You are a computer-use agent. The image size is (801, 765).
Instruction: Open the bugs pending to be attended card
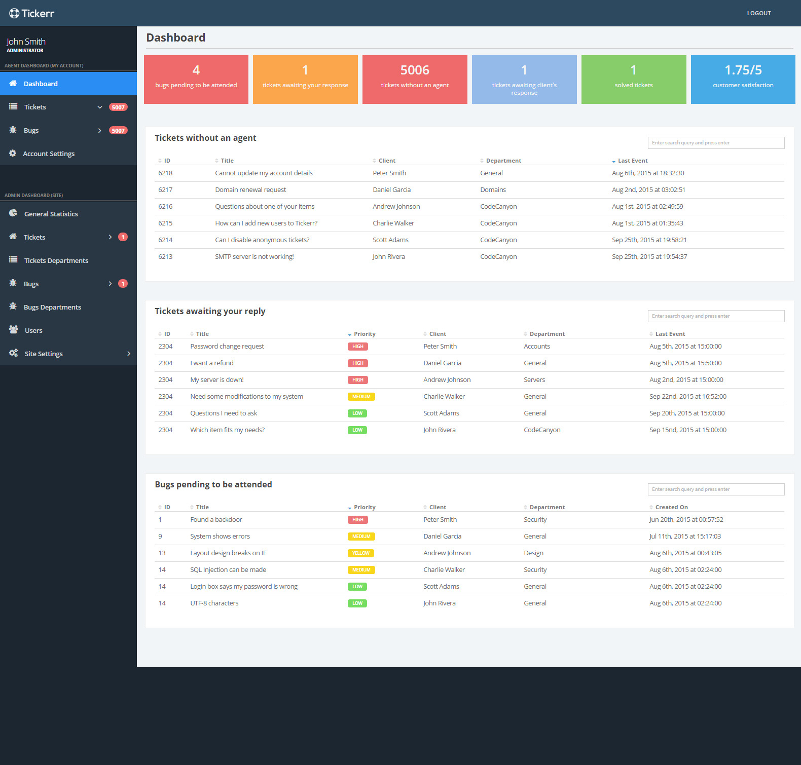(x=196, y=80)
